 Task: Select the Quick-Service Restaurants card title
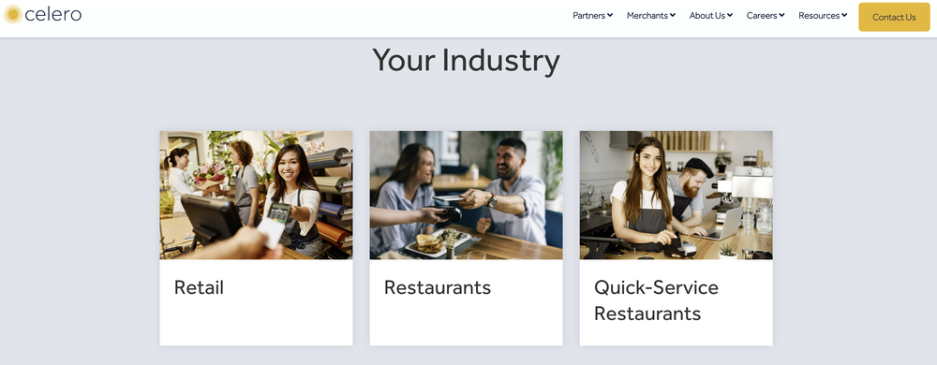point(656,300)
